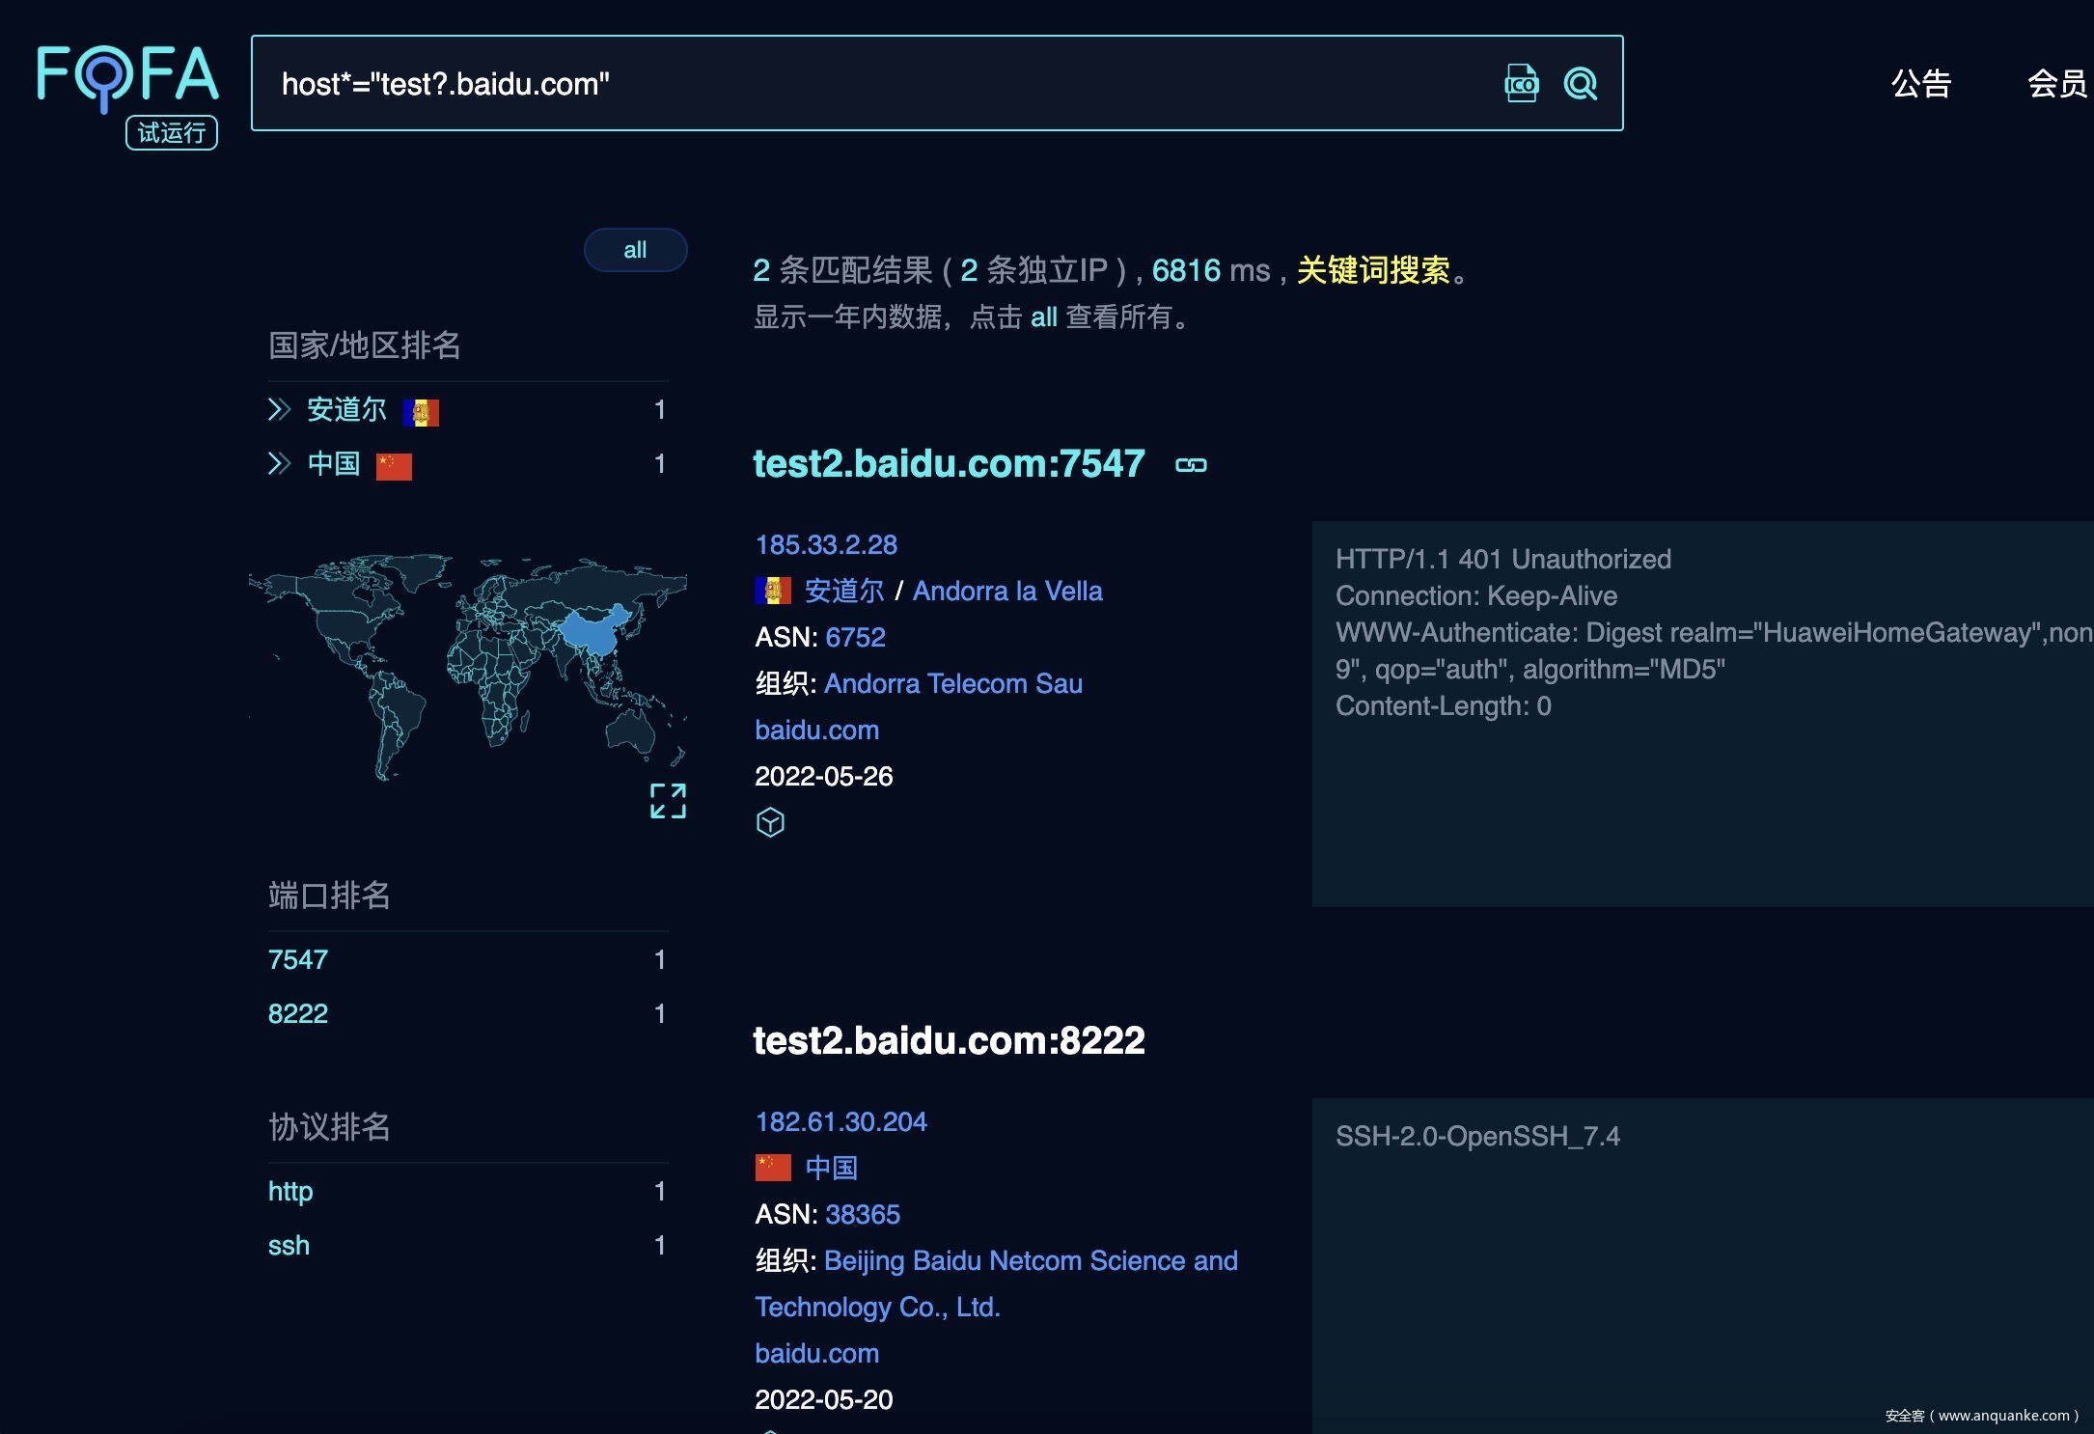The width and height of the screenshot is (2094, 1434).
Task: Filter by port 7547
Action: (298, 959)
